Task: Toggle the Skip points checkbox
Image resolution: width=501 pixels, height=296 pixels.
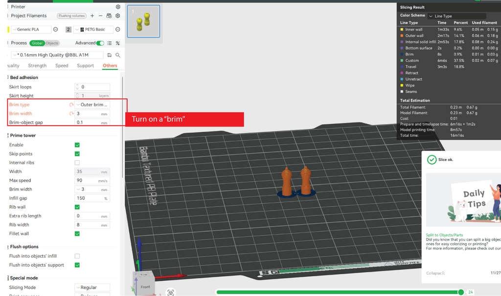Action: pyautogui.click(x=77, y=154)
